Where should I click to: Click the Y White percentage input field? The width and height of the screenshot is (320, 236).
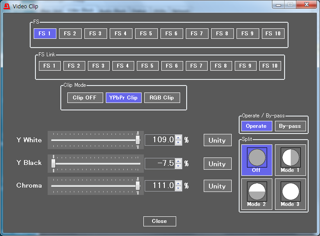tap(160, 140)
